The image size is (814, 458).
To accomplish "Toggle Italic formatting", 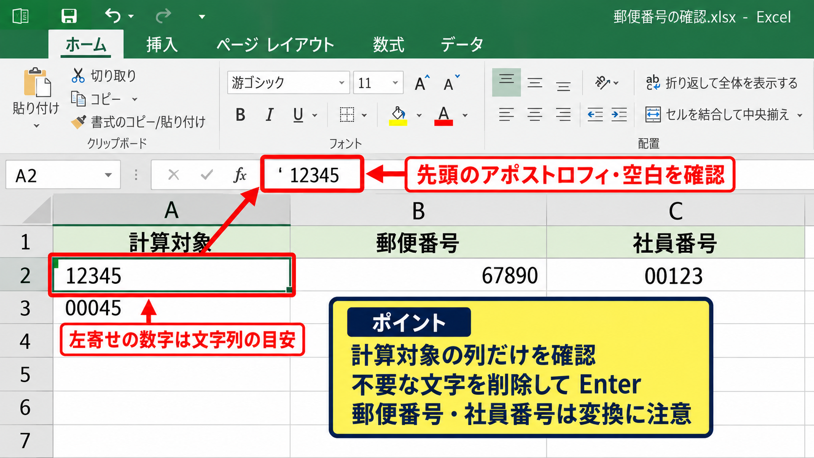I will point(269,115).
